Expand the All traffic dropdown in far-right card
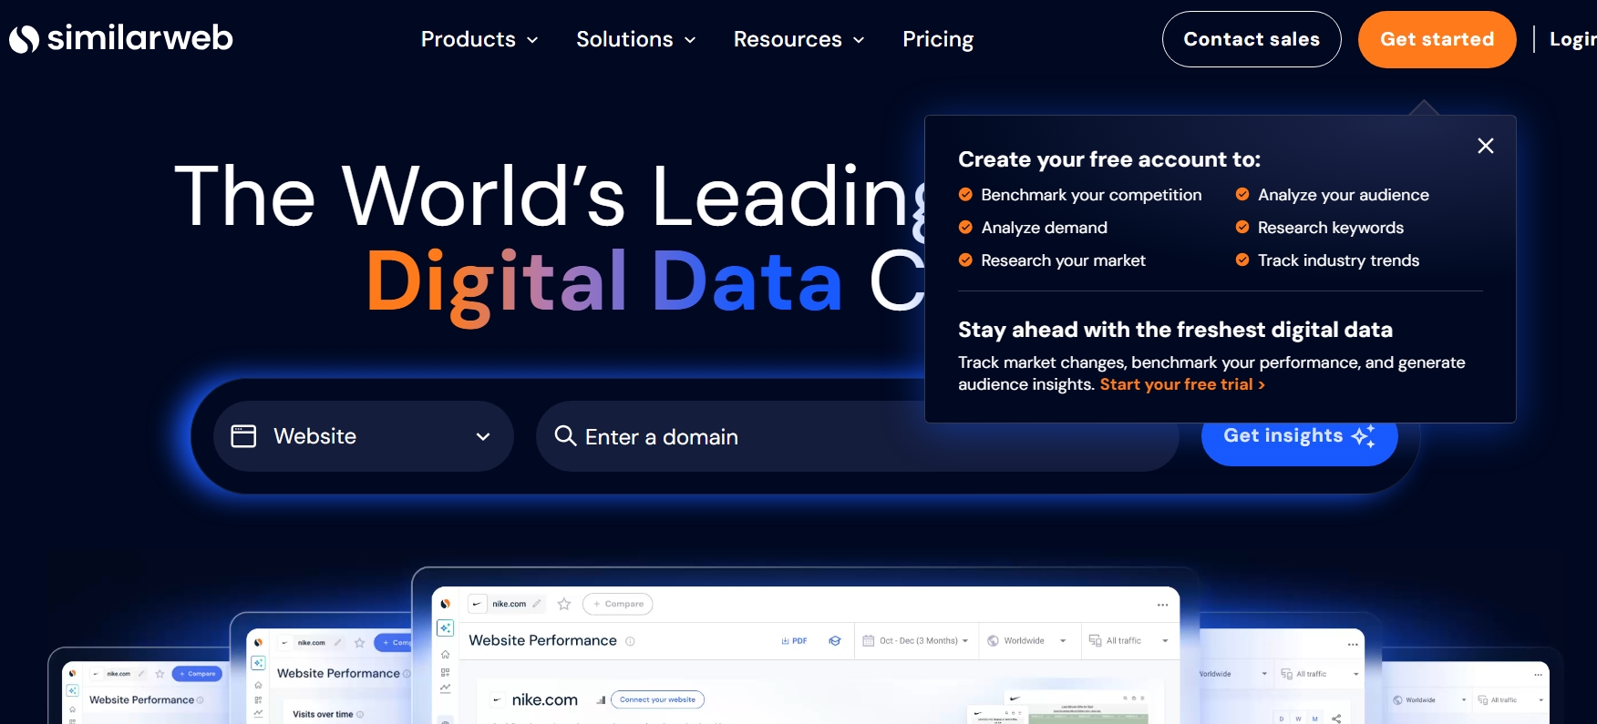This screenshot has height=724, width=1597. pos(1510,700)
